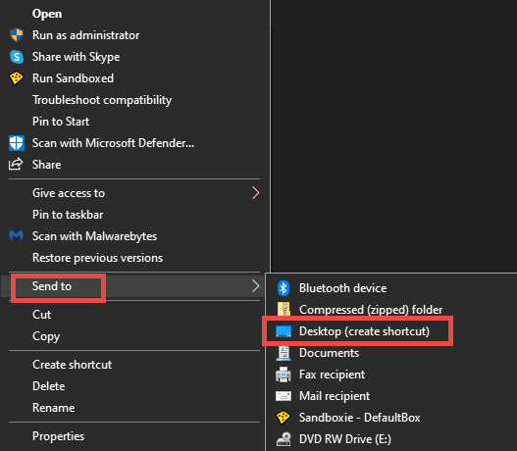Click the Compressed zipped folder icon
517x451 pixels.
click(284, 309)
